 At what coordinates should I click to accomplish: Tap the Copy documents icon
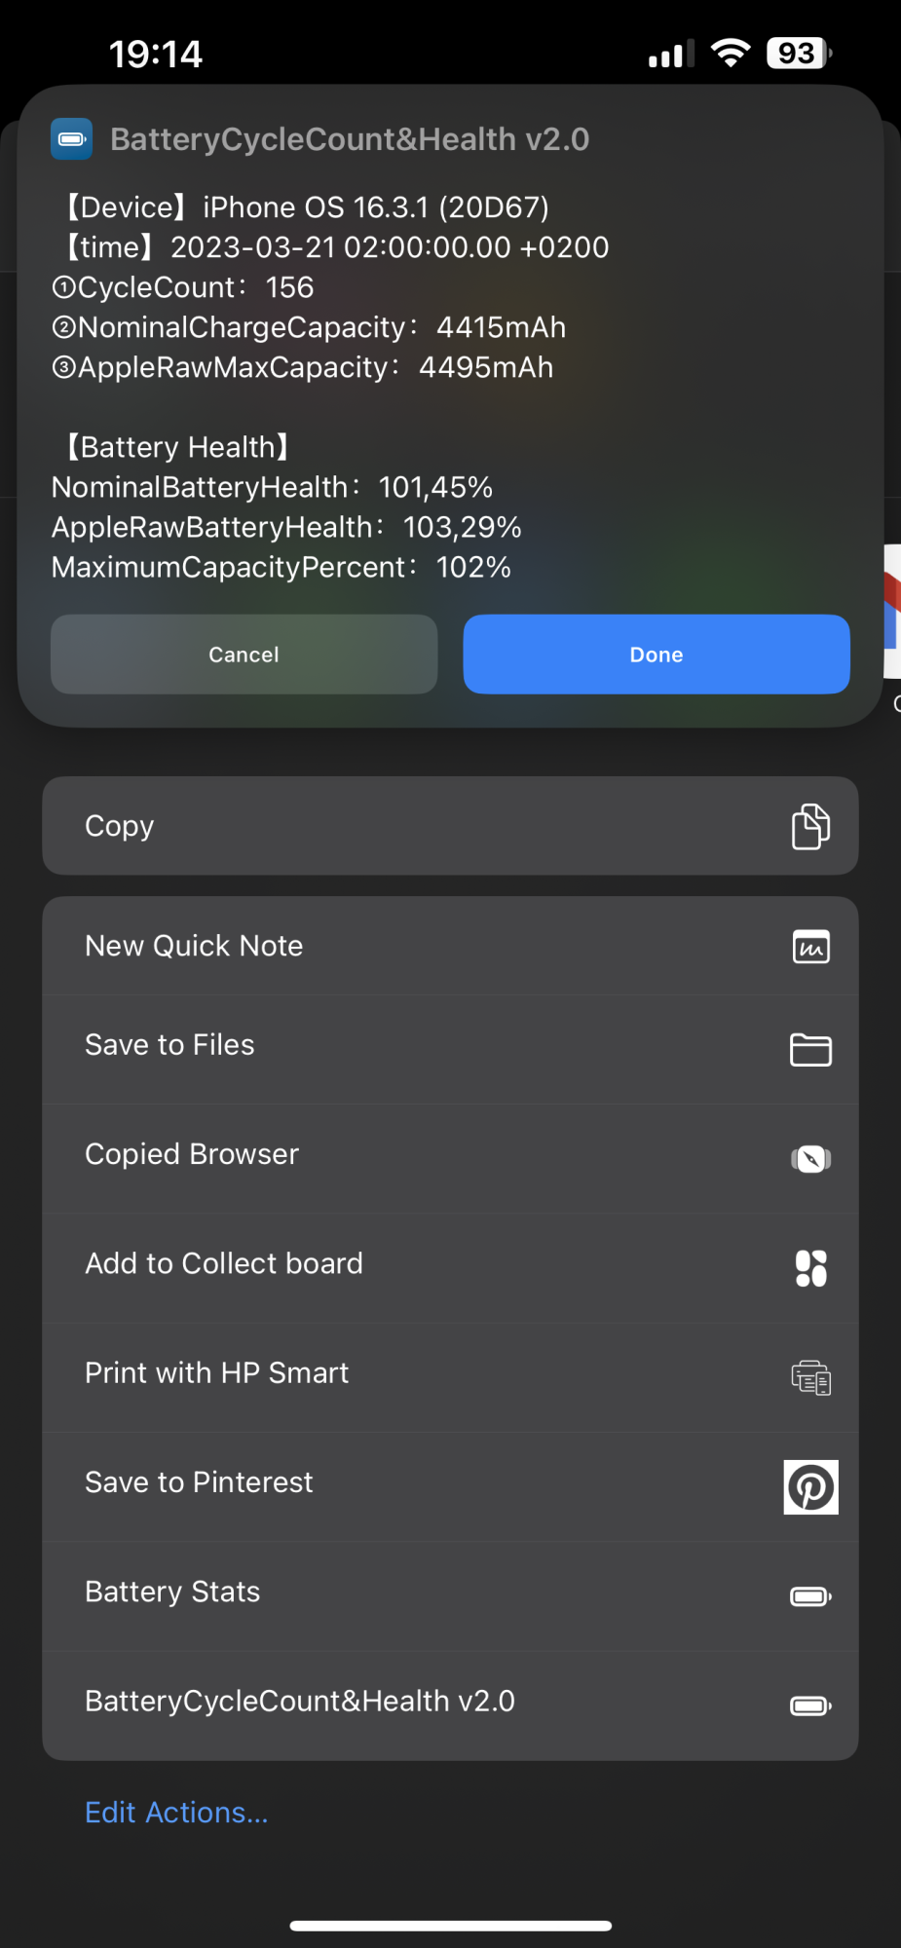coord(810,826)
